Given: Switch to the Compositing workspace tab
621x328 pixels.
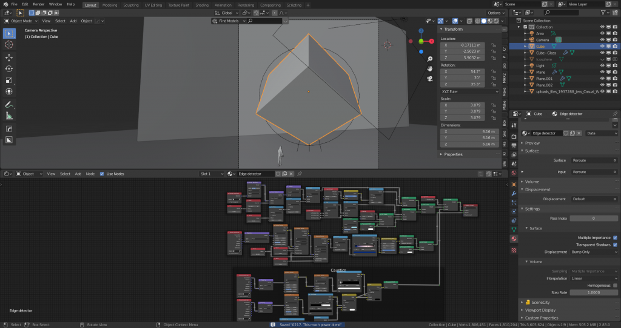Looking at the screenshot, I should (270, 5).
